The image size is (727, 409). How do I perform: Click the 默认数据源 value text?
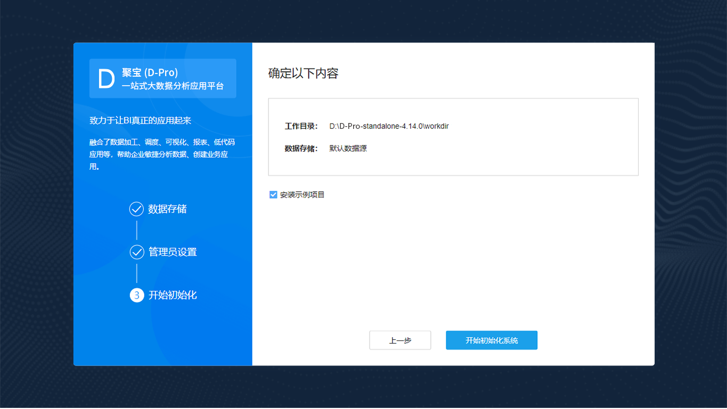point(348,149)
